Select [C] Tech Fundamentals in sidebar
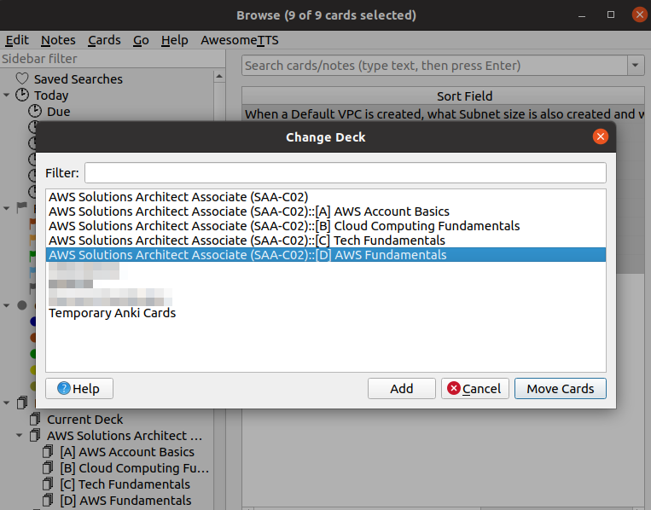Image resolution: width=651 pixels, height=510 pixels. (125, 484)
